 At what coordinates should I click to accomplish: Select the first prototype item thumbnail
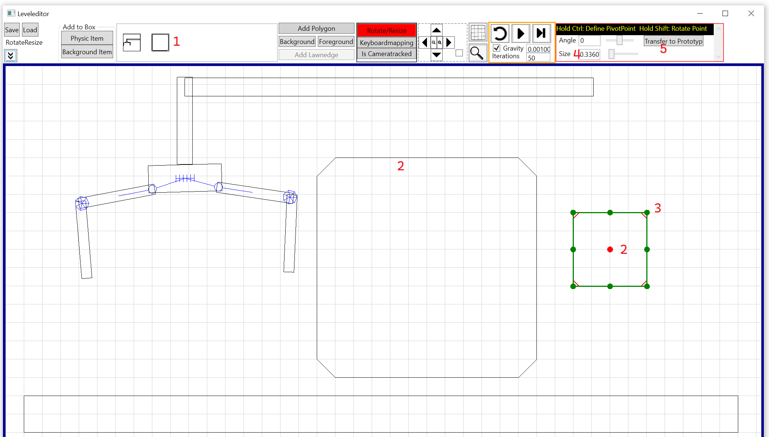[x=132, y=42]
